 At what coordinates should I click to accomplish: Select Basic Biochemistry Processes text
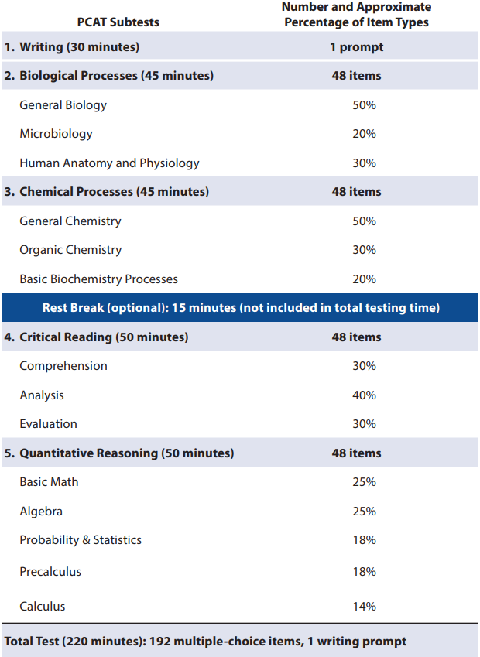(x=98, y=279)
